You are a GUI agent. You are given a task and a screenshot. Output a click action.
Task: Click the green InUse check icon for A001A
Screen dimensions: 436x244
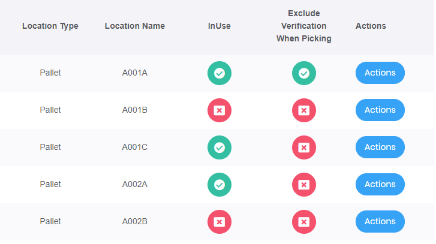coord(219,73)
